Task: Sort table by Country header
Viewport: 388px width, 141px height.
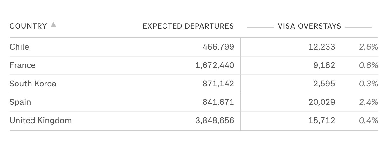Action: point(28,26)
